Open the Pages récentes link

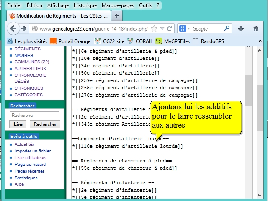(30, 171)
